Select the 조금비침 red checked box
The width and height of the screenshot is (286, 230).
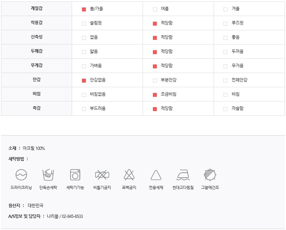[x=155, y=95]
